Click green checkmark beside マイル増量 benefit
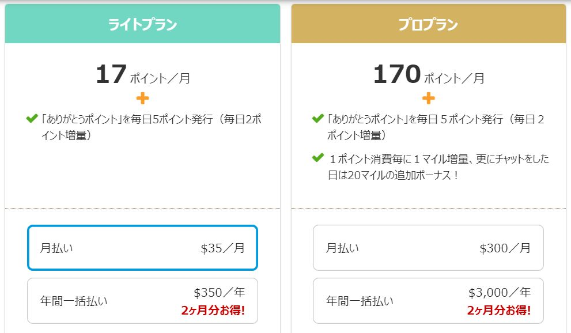 pos(317,157)
